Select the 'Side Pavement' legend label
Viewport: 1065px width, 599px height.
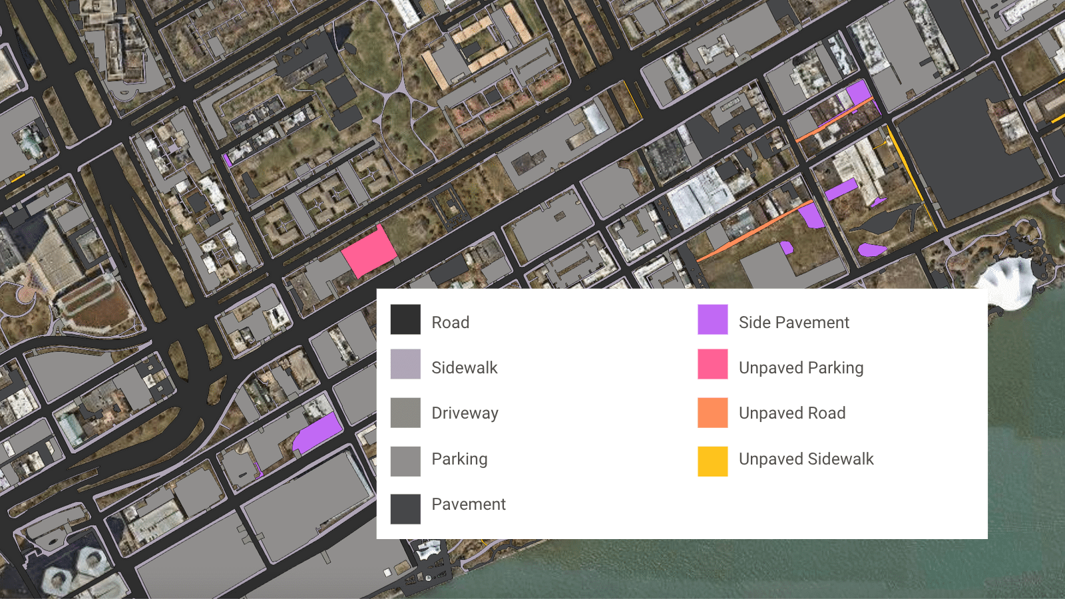coord(794,323)
